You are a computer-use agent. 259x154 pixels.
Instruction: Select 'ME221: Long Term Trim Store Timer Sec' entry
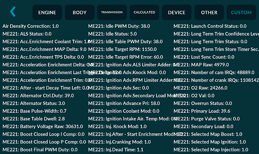[216, 49]
